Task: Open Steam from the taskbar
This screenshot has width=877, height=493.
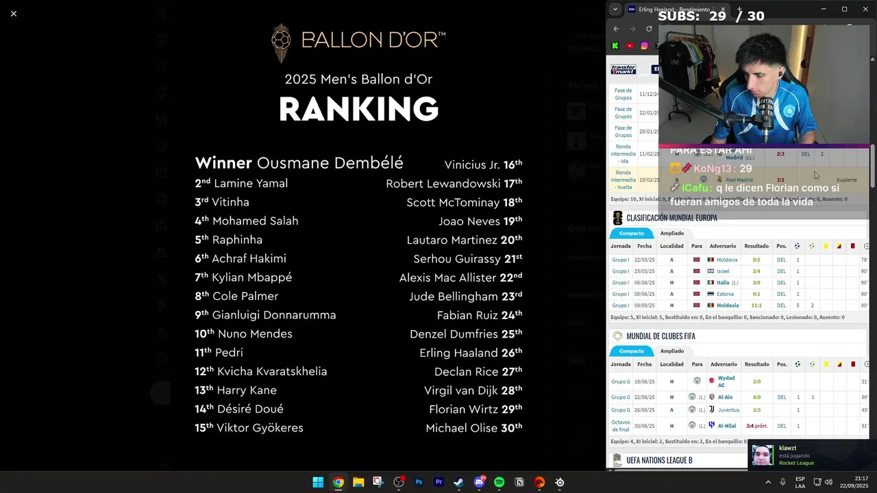Action: click(x=458, y=482)
